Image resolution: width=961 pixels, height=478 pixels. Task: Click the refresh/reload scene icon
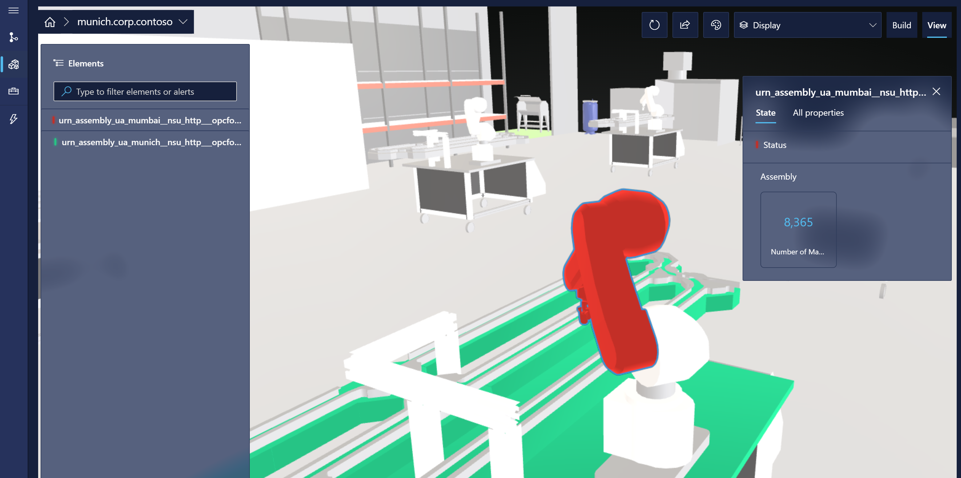(x=655, y=25)
